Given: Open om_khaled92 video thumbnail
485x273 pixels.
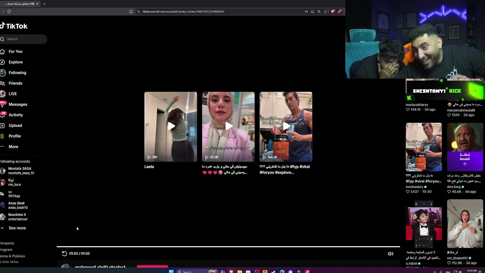Looking at the screenshot, I should point(465,224).
